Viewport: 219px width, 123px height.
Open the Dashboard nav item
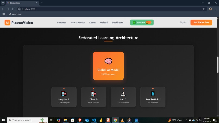(118, 23)
